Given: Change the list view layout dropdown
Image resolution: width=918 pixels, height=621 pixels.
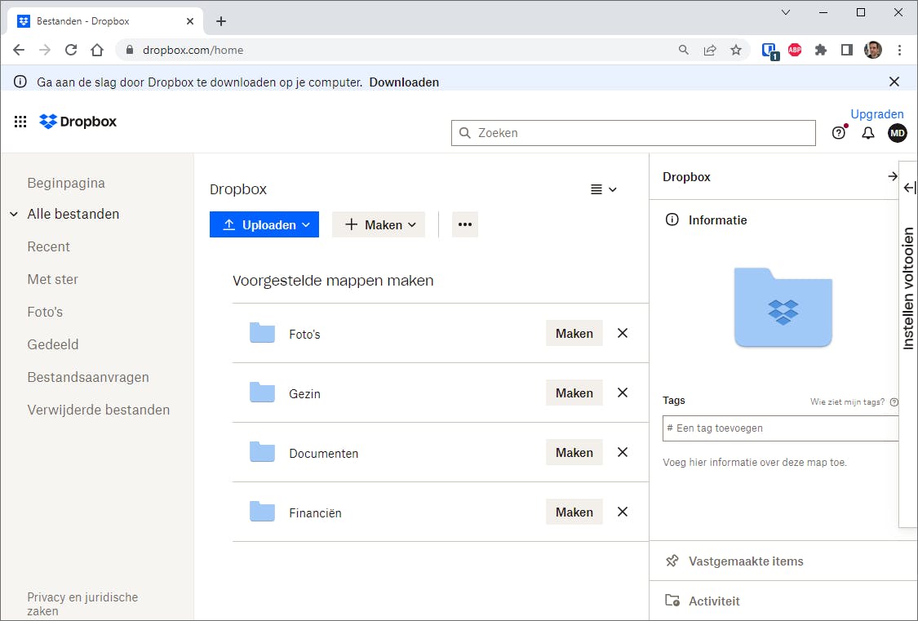Looking at the screenshot, I should pos(604,189).
